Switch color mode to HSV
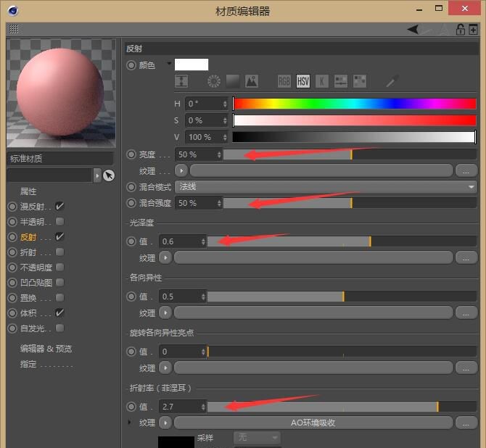The image size is (486, 448). click(302, 81)
